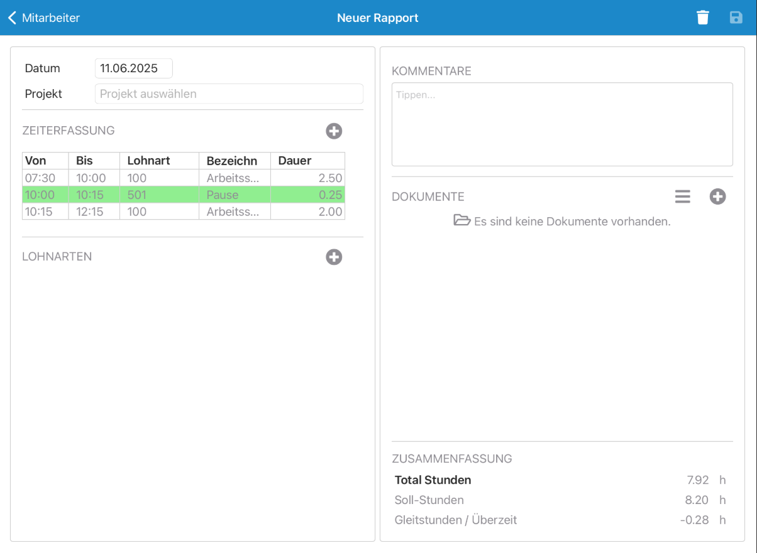This screenshot has height=553, width=757.
Task: Click the Gleitstunden / Überzeit summary row
Action: [560, 520]
